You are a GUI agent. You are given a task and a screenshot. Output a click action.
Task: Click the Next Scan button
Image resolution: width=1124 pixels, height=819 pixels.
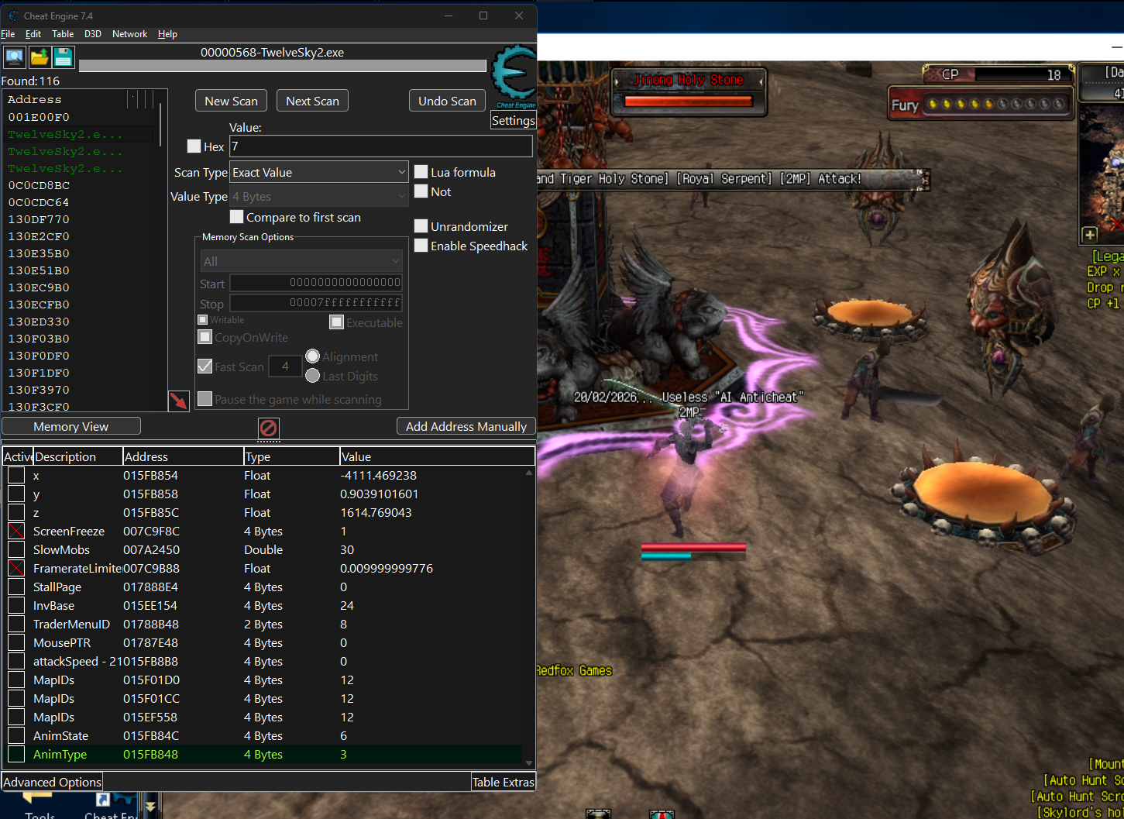point(312,101)
